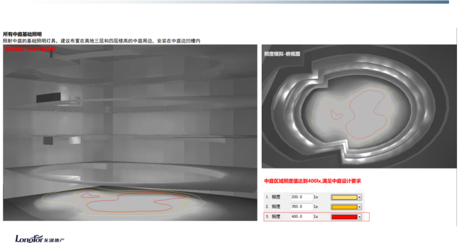
Task: Open the dropdown arrow beside the light-yellow color
Action: [x=359, y=197]
